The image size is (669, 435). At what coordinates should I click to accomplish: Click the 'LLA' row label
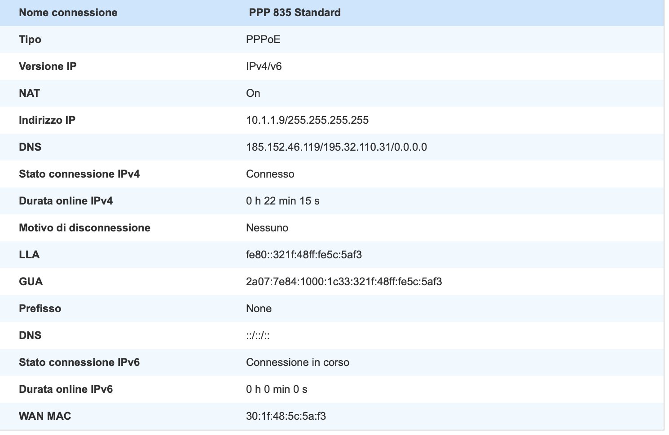point(29,255)
